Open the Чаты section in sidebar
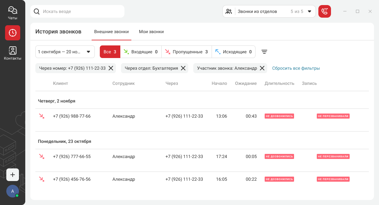The height and width of the screenshot is (205, 379). tap(13, 13)
